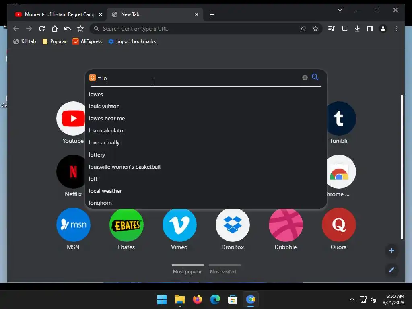412x309 pixels.
Task: Open the media control playlist icon
Action: (x=332, y=29)
